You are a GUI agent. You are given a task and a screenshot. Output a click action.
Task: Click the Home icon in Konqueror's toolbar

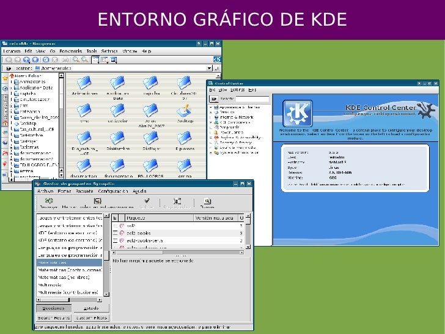[35, 60]
